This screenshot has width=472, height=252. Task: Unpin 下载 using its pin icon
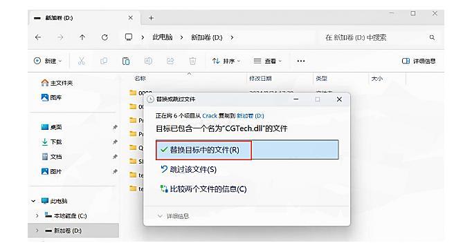click(115, 142)
